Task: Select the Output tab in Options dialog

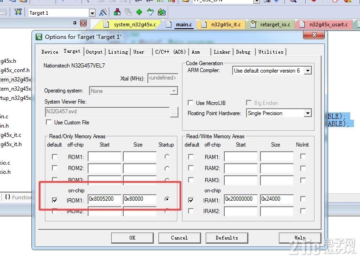Action: tap(94, 52)
